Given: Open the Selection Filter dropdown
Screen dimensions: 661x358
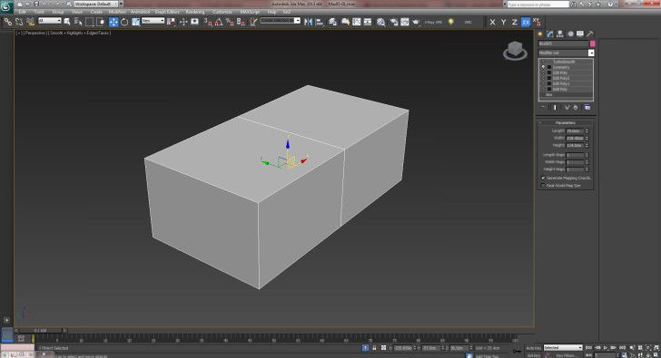Looking at the screenshot, I should tap(49, 21).
